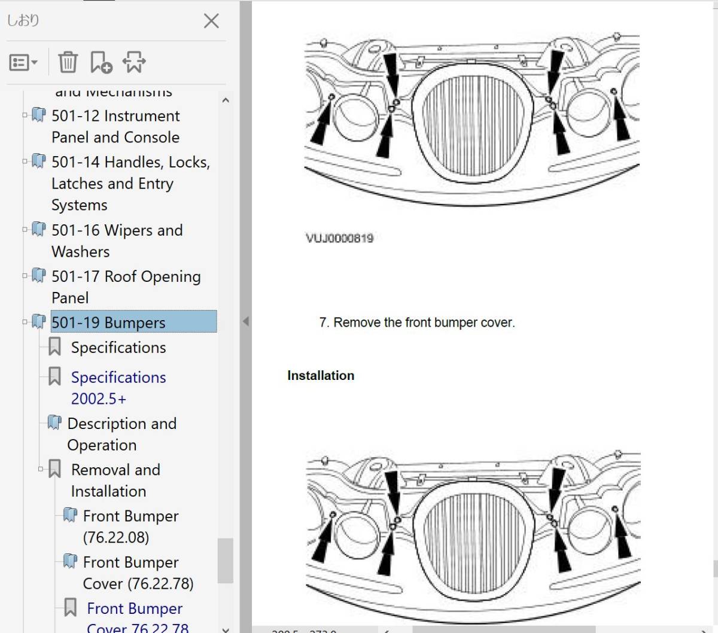This screenshot has height=633, width=718.
Task: Click the text '7. Remove the front bumper cover.'
Action: (417, 322)
